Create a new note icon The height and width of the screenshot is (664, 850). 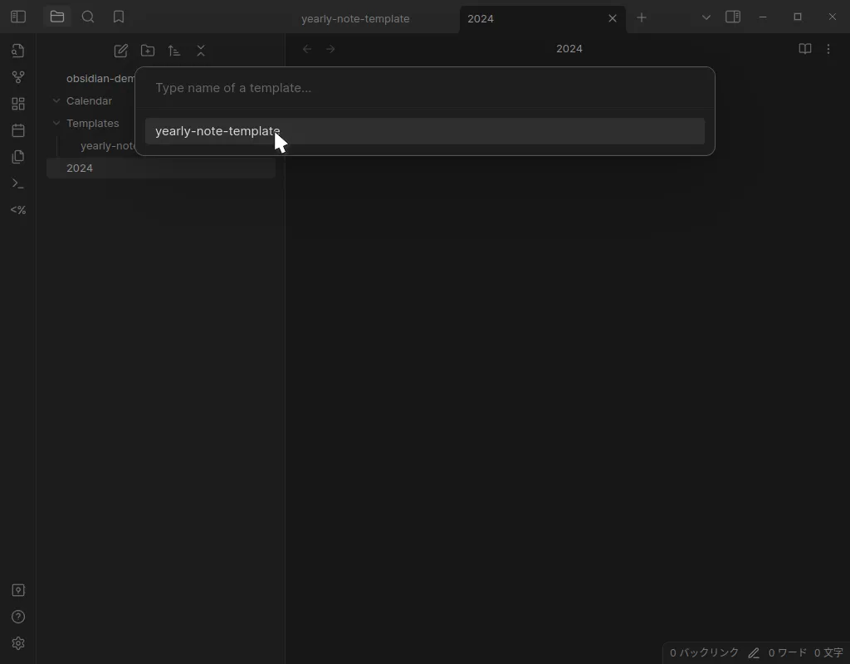coord(121,51)
